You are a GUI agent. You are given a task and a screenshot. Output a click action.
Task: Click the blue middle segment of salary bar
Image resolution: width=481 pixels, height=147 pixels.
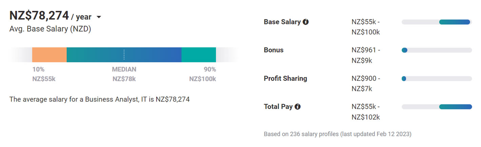[153, 55]
